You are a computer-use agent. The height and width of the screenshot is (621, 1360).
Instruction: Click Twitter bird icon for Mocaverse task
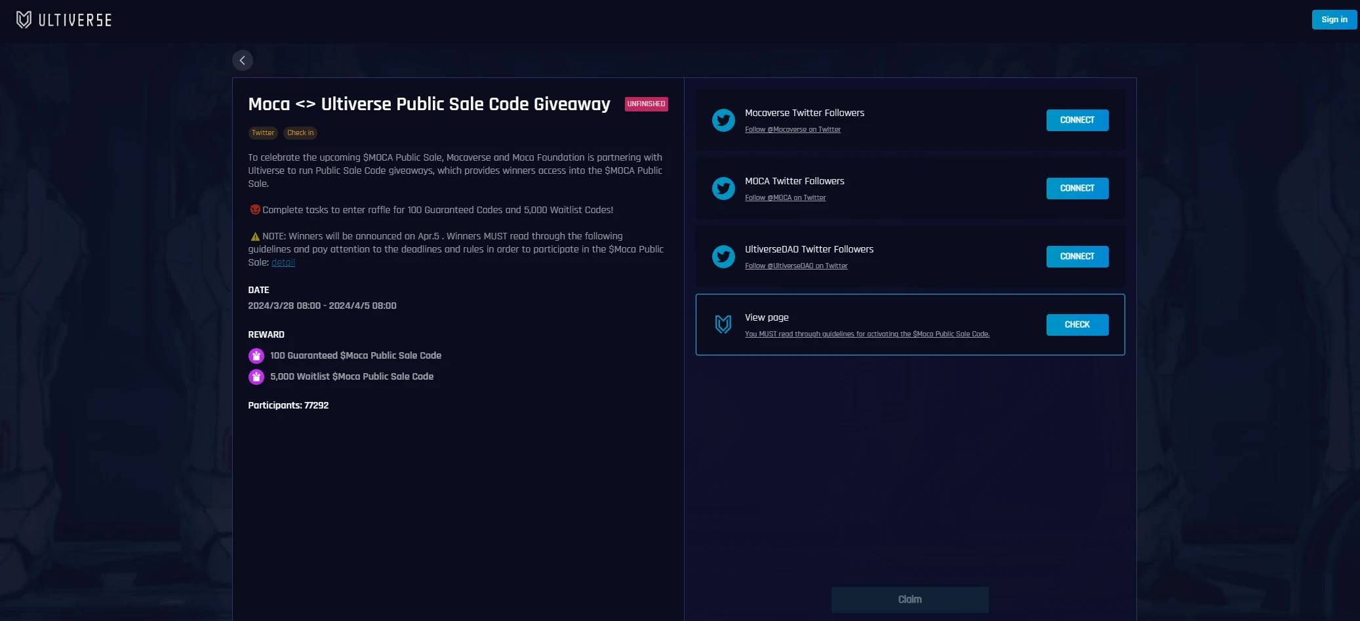pos(723,120)
